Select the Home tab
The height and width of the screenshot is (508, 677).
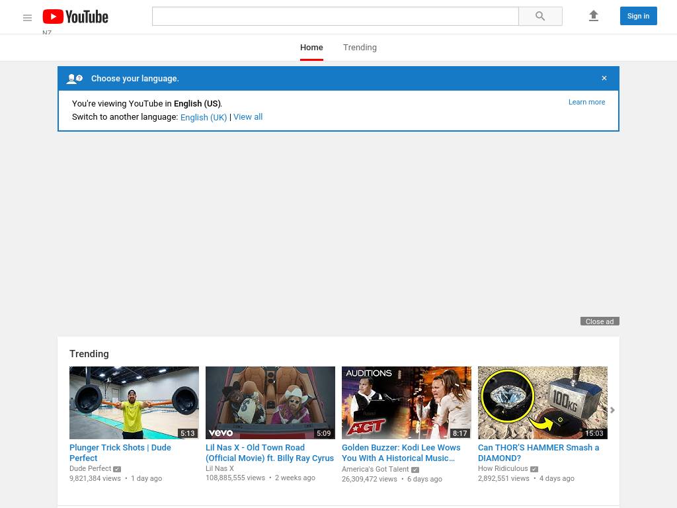pyautogui.click(x=311, y=48)
